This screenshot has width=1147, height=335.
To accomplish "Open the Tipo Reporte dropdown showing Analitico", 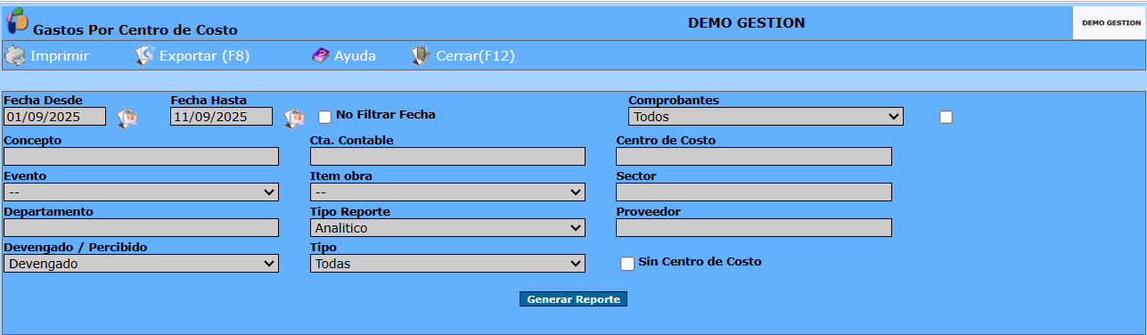I will tap(447, 228).
